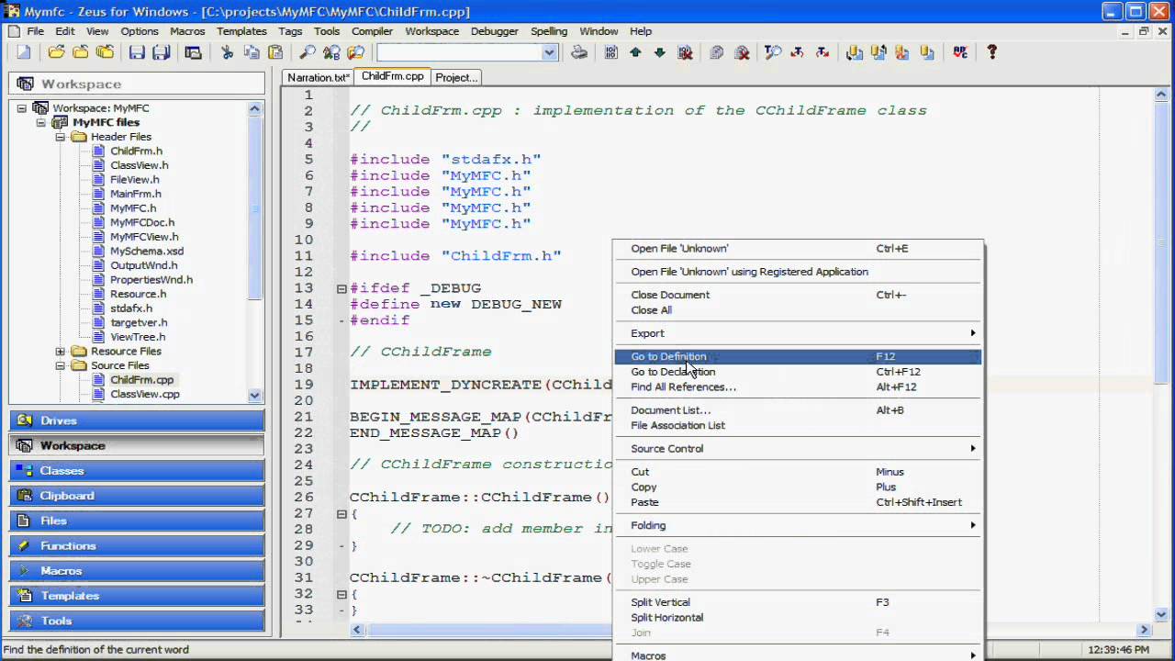Collapse the MyMFC files tree node
1175x661 pixels.
click(x=41, y=122)
